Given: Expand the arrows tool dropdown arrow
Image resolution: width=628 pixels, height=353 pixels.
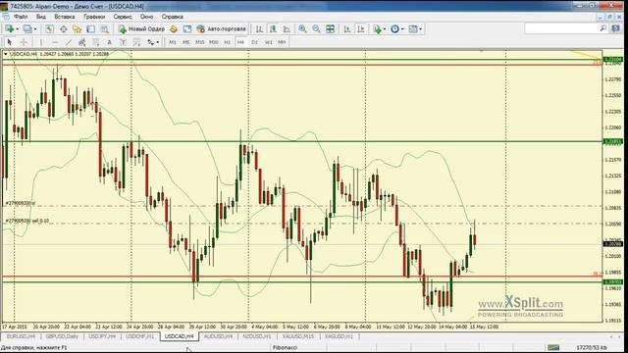Looking at the screenshot, I should [x=158, y=42].
